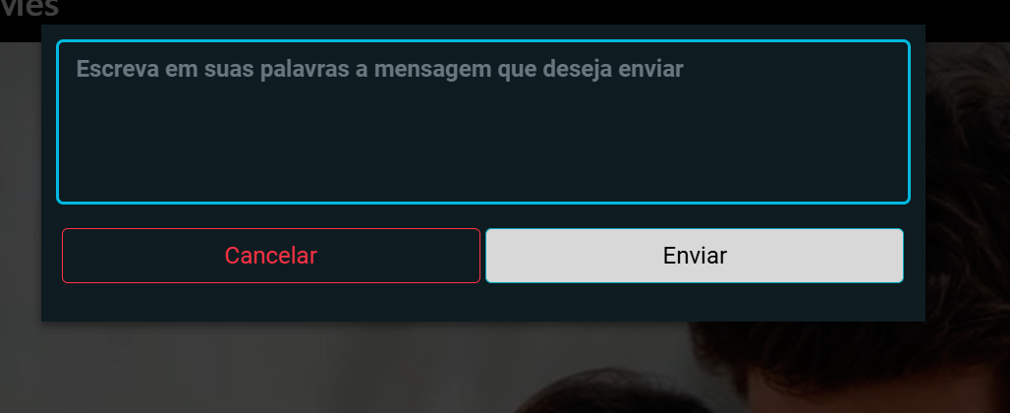Click the right end of the message text area
The width and height of the screenshot is (1010, 413).
coord(889,122)
